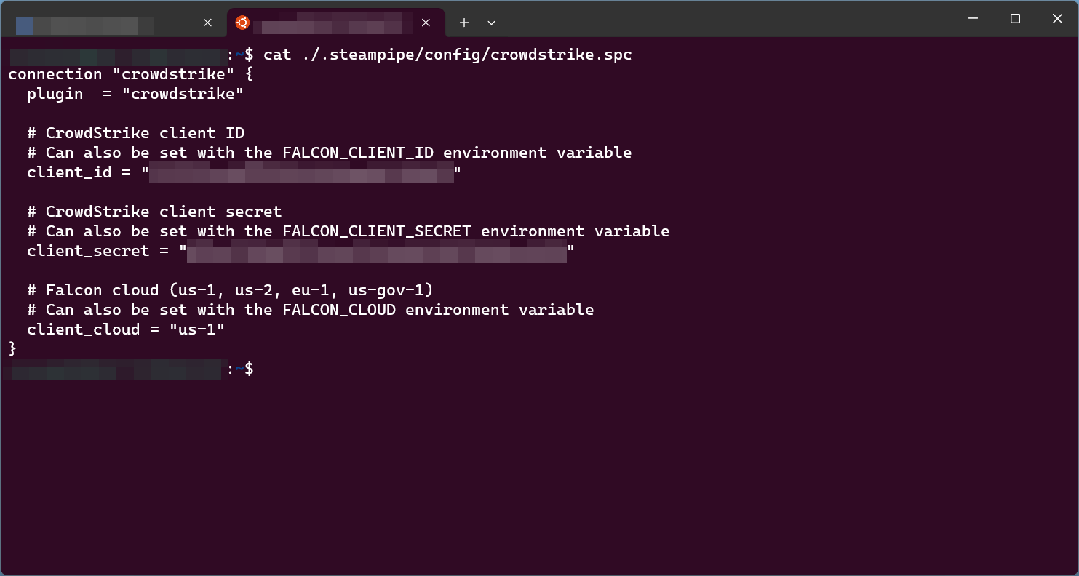Click the FALCON_CLOUD variable name text
Image resolution: width=1079 pixels, height=576 pixels.
[339, 310]
